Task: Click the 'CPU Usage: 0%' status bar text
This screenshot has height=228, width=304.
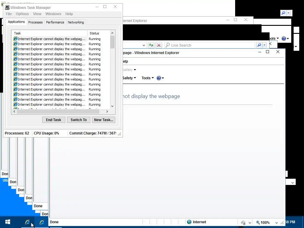Action: tap(46, 133)
